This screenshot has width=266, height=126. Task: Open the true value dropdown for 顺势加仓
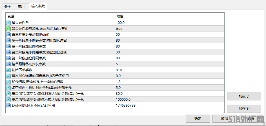(169, 29)
